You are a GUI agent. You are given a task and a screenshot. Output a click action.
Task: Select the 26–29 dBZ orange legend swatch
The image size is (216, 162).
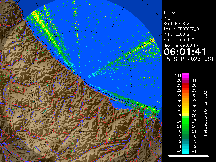coord(185,101)
